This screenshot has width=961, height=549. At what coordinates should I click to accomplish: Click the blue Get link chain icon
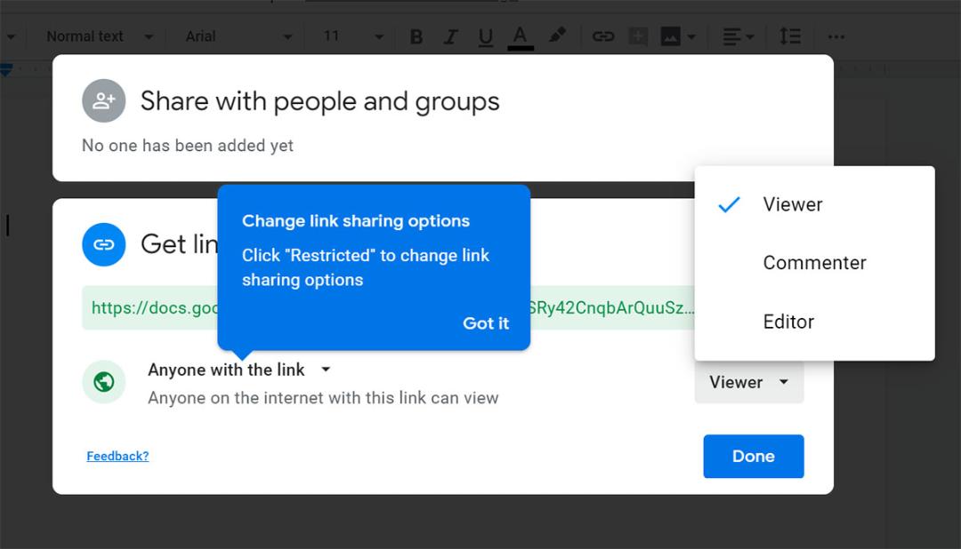click(x=103, y=244)
